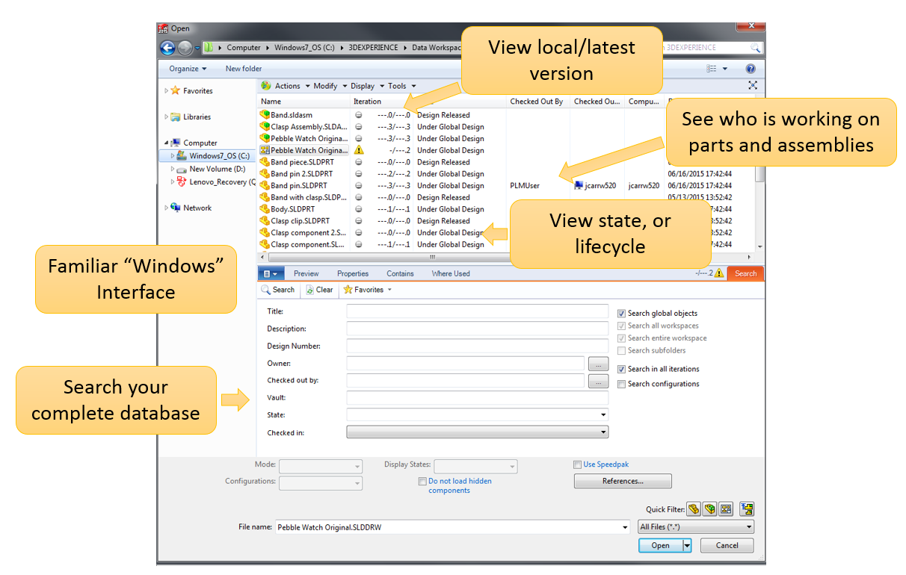Click the References button

[622, 482]
